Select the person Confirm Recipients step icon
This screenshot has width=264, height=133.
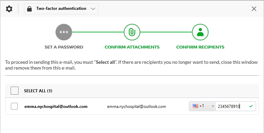coord(200,32)
